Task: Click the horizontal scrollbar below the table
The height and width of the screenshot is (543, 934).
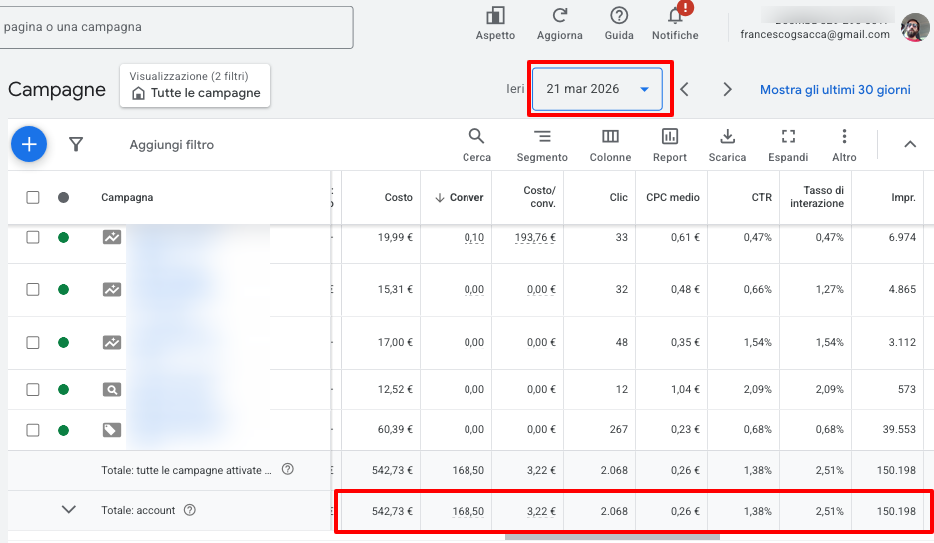Action: tap(611, 537)
